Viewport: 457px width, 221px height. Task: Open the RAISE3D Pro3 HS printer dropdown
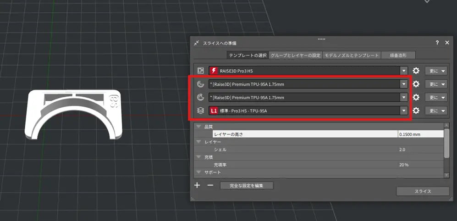[x=403, y=71]
